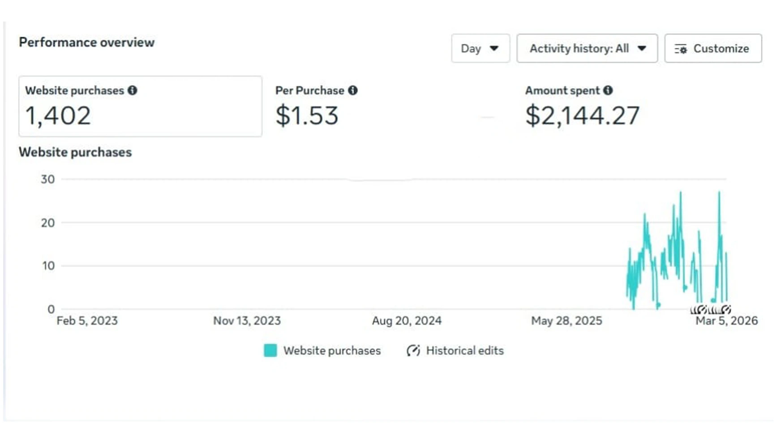The image size is (776, 443).
Task: Click the Customize sliders-gear icon
Action: [681, 49]
